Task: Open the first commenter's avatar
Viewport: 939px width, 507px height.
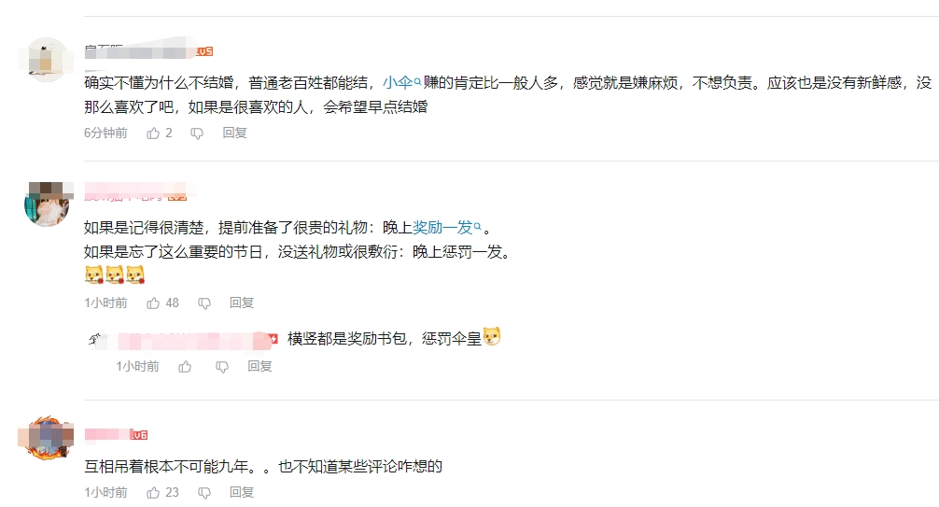Action: (x=47, y=60)
